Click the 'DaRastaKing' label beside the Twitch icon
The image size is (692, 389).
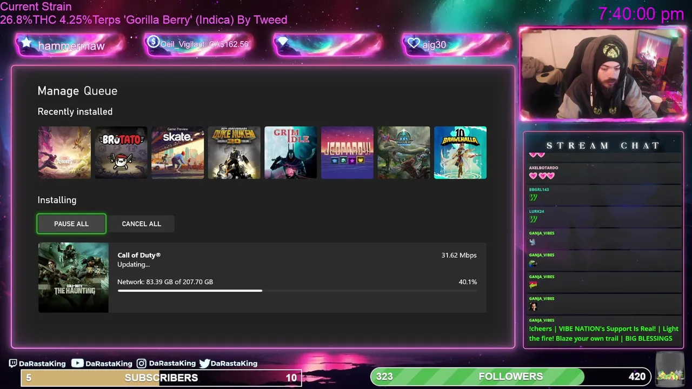point(42,364)
